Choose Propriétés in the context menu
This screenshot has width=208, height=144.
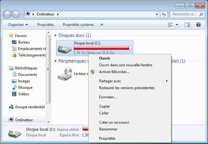(x=130, y=138)
